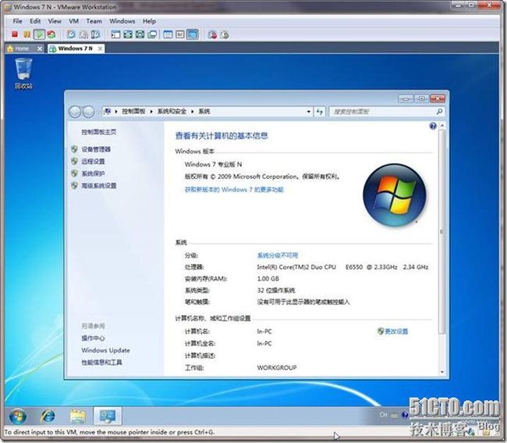Click the Control Panel taskbar button
507x443 pixels.
108,416
